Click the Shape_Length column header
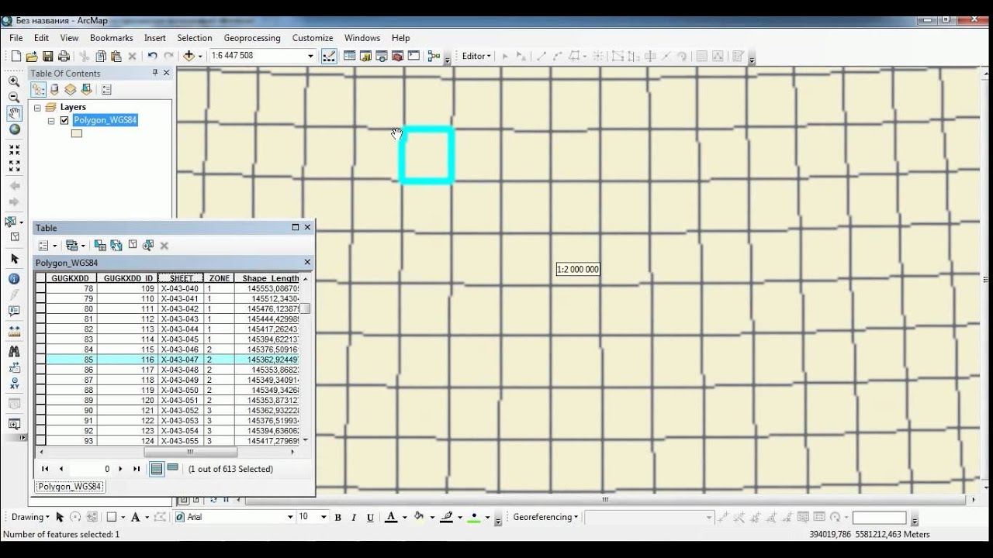 click(267, 278)
